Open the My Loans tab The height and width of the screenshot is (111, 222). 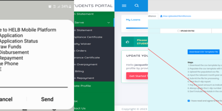point(133,20)
